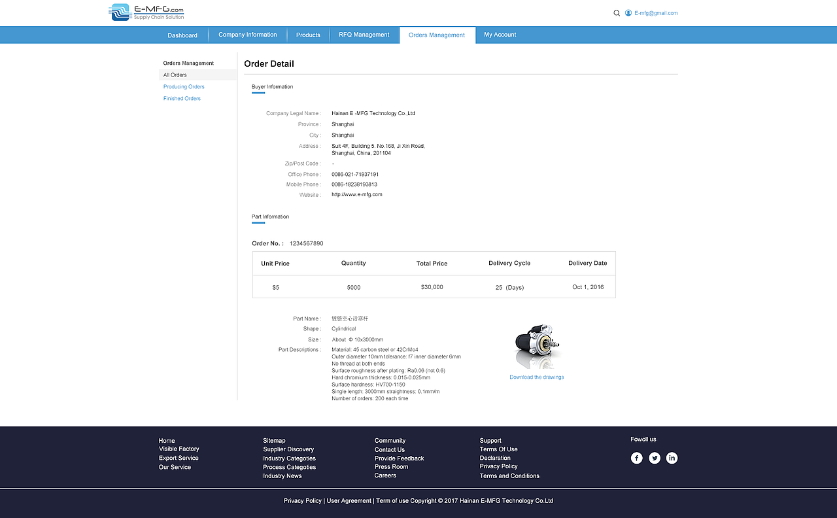
Task: Open the Terms and Conditions footer link
Action: [x=510, y=476]
